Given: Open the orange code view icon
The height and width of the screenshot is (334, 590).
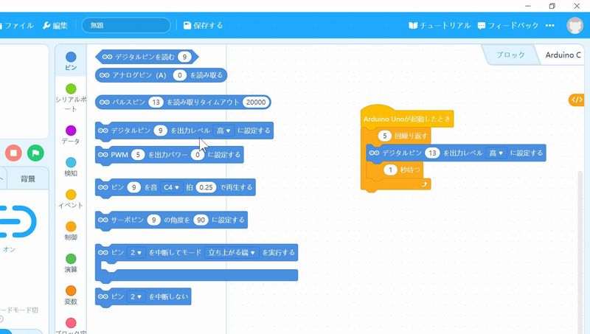Looking at the screenshot, I should [x=576, y=100].
